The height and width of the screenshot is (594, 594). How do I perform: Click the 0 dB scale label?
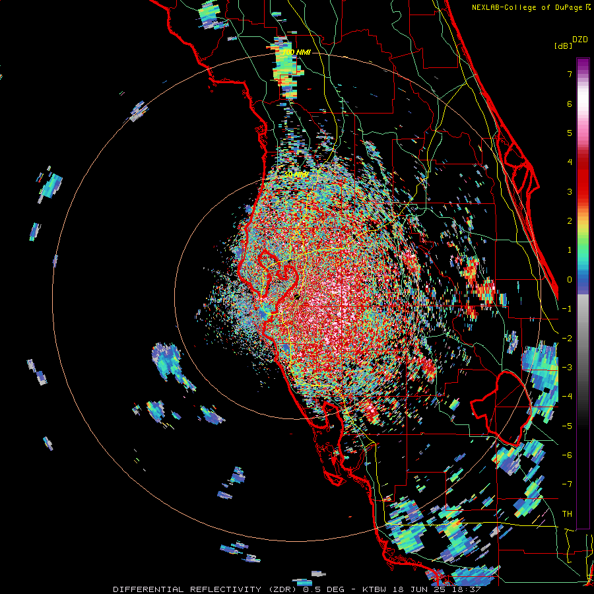point(570,280)
